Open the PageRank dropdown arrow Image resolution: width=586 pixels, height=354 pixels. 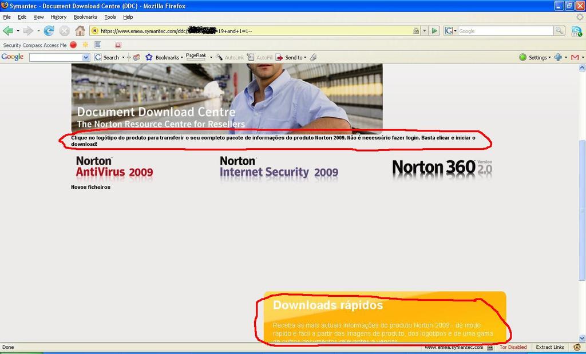(x=211, y=58)
